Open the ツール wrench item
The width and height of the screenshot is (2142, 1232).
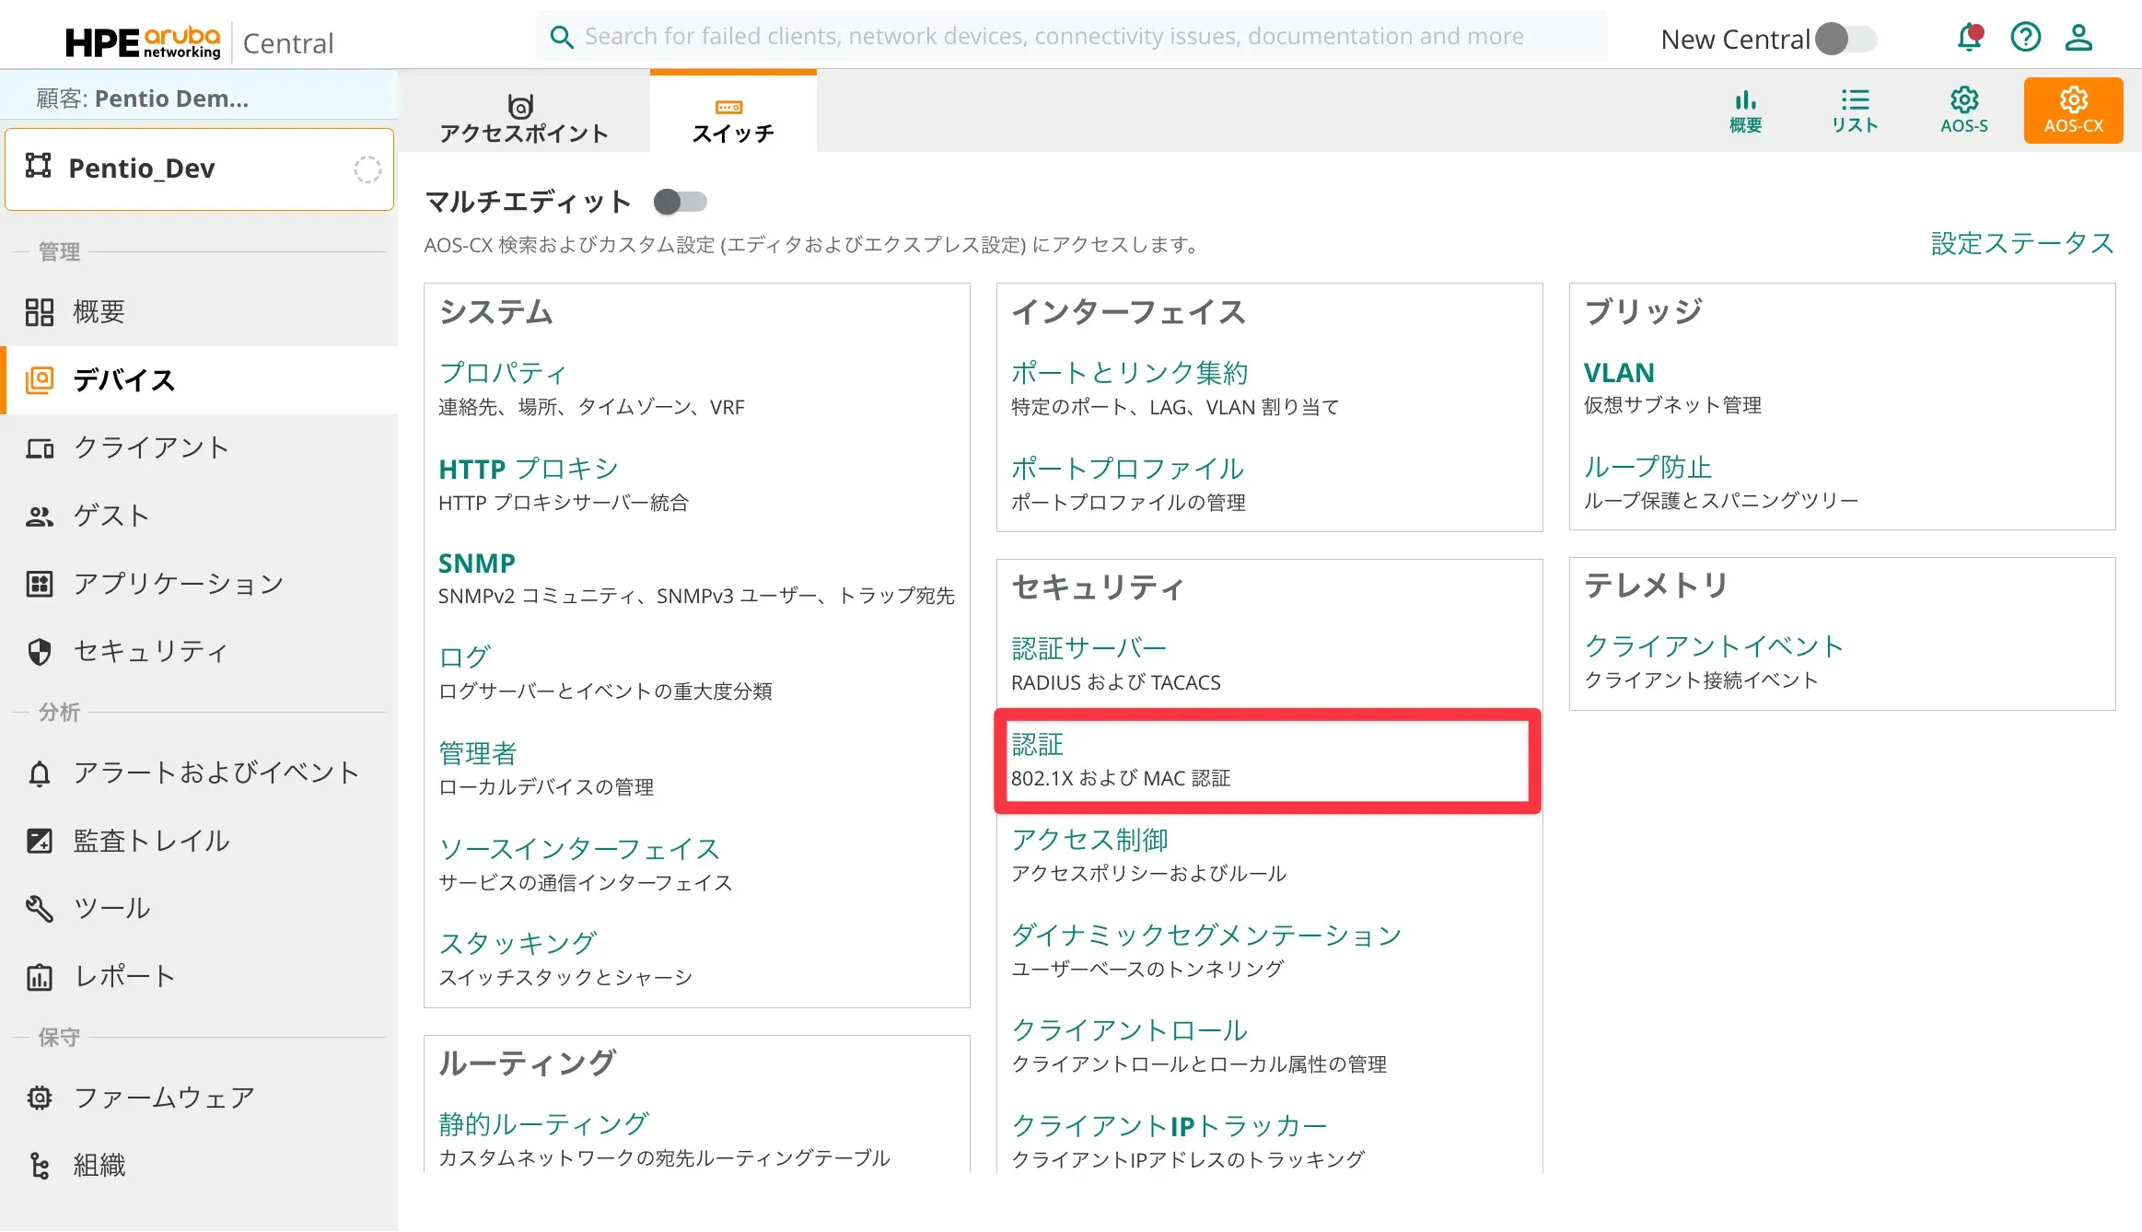[111, 908]
